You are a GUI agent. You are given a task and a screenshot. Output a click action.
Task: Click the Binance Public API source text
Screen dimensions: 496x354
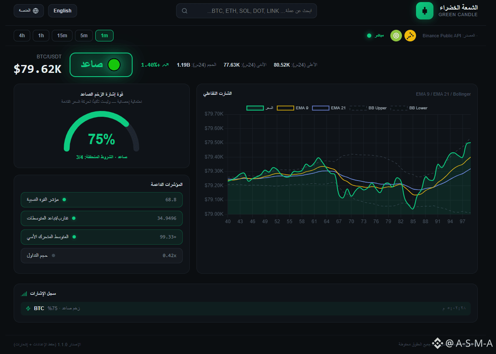point(442,36)
